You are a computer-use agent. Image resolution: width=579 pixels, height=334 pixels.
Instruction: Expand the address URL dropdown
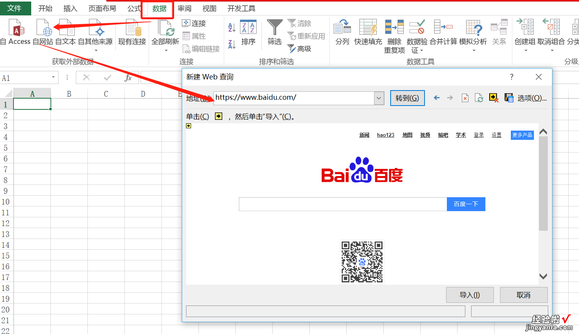379,98
